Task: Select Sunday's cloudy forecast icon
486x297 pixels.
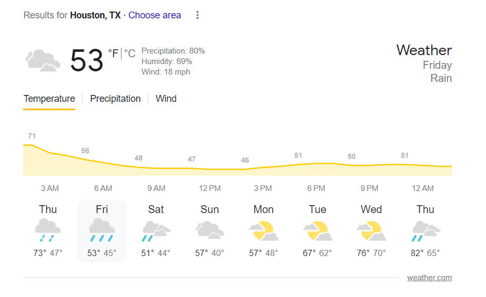Action: tap(209, 230)
